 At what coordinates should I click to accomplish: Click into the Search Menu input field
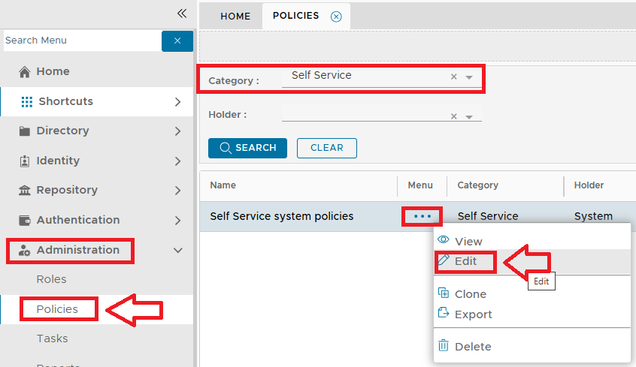pos(81,41)
